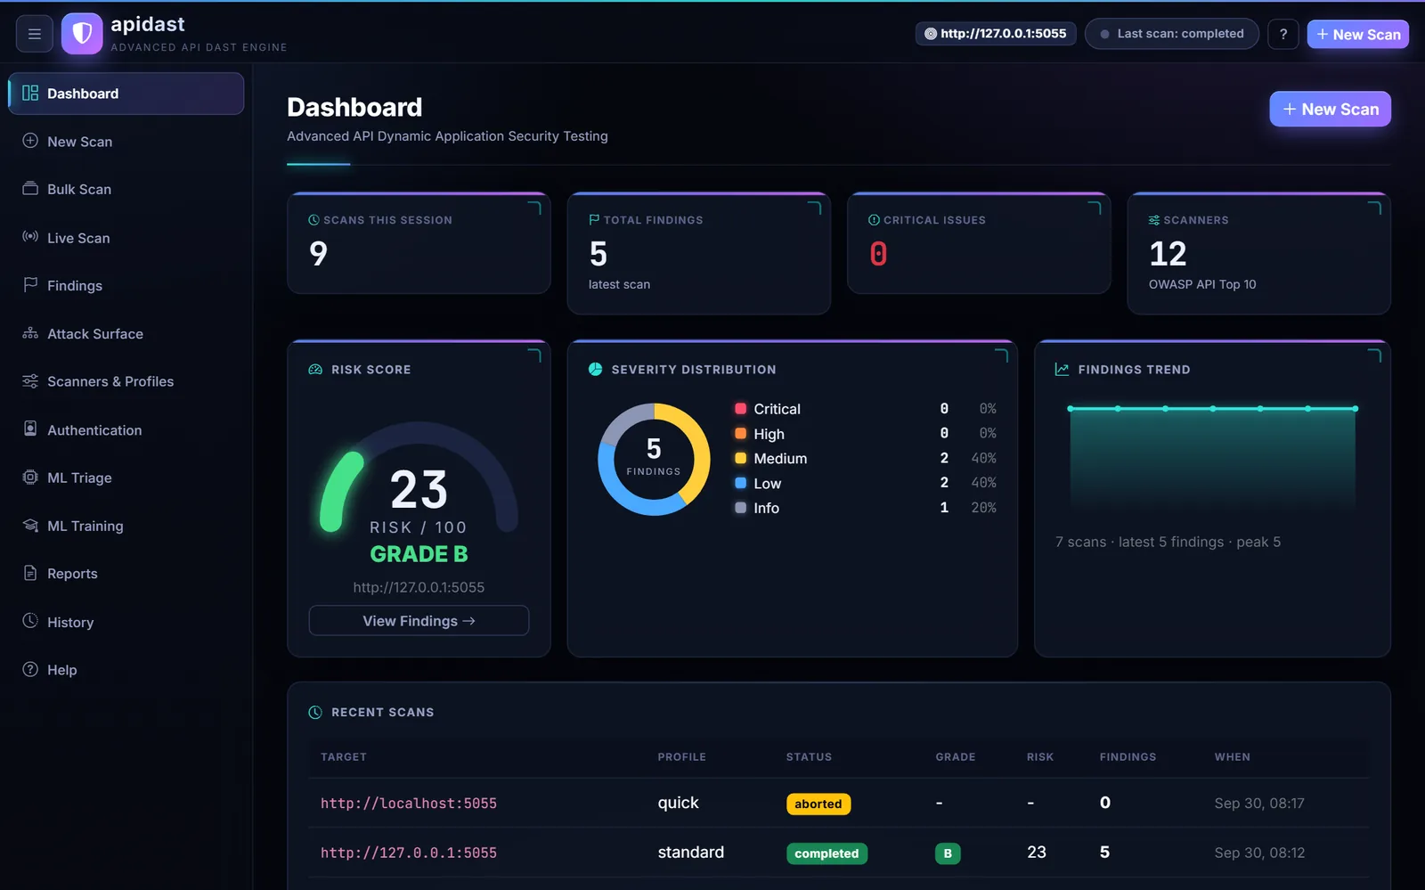Click the target URL chip http://127.0.0.1:5055

click(x=996, y=34)
